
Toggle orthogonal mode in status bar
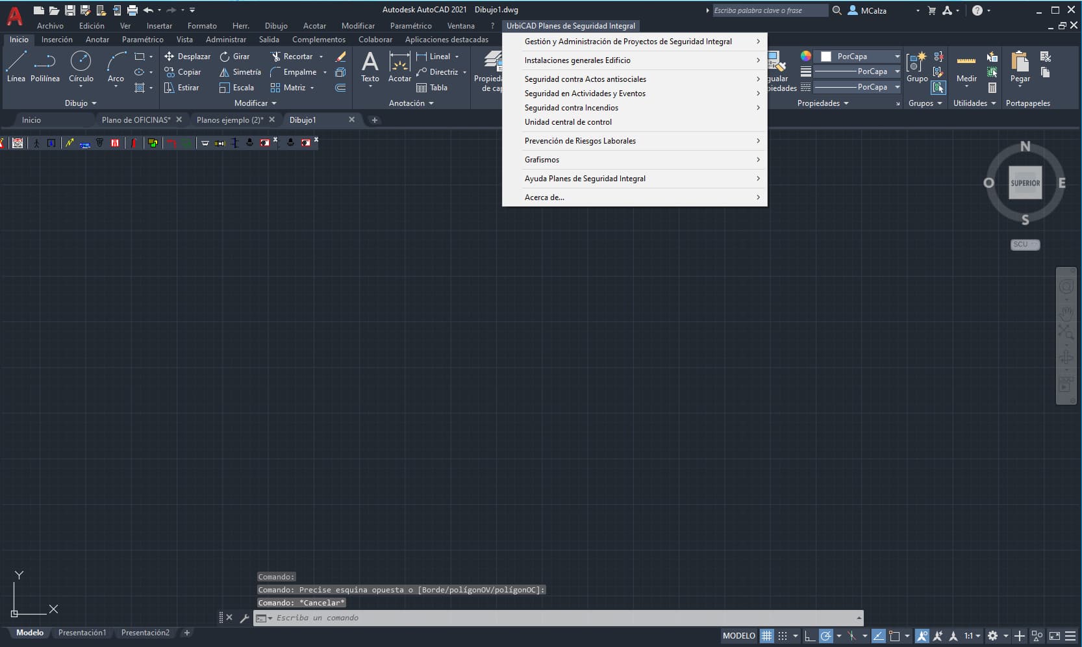pyautogui.click(x=810, y=636)
